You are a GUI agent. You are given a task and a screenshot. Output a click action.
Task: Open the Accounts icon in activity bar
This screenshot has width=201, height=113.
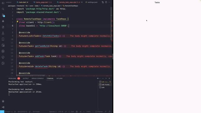[x=3, y=101]
